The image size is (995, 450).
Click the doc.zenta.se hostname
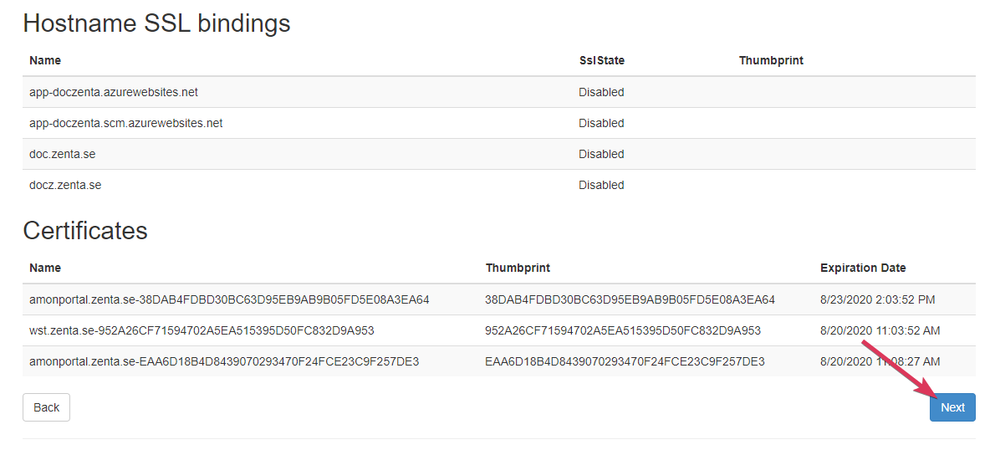point(62,154)
